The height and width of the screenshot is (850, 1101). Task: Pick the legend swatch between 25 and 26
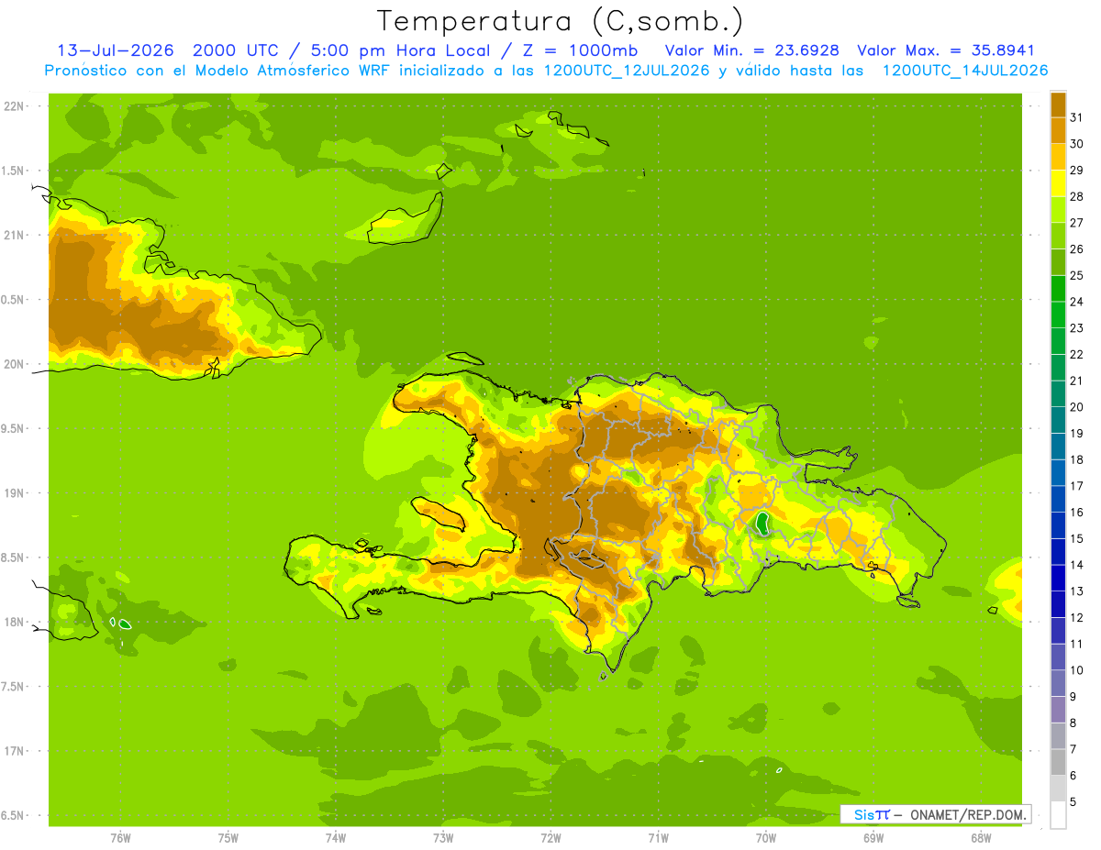tap(1058, 262)
